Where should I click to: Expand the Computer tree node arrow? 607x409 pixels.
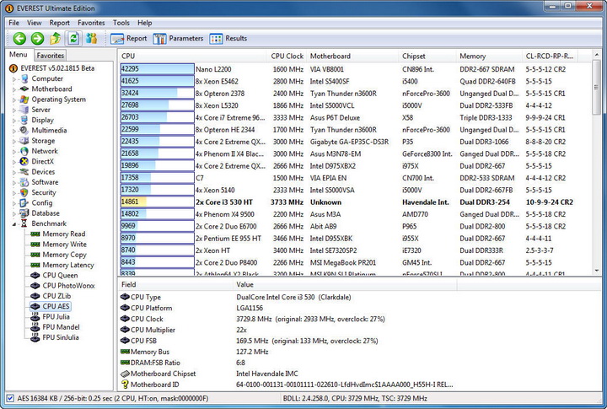(14, 79)
